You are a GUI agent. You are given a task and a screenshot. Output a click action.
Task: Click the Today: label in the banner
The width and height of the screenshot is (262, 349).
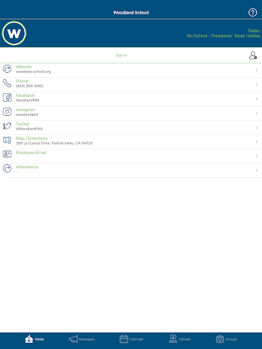[x=254, y=31]
